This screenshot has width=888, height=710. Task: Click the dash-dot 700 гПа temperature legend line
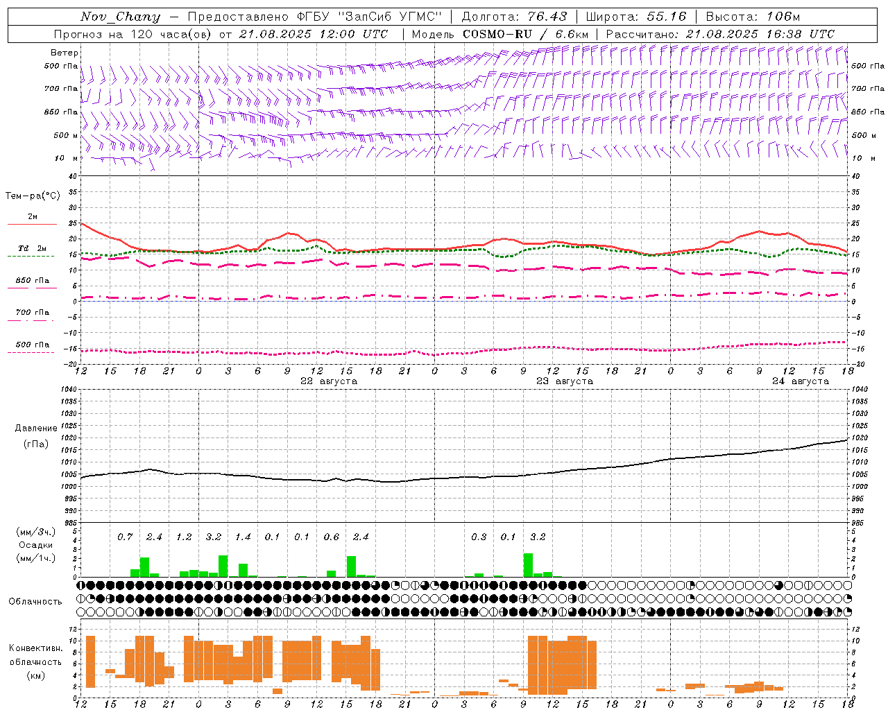click(31, 320)
